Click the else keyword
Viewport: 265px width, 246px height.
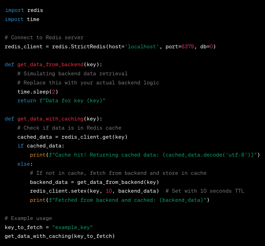click(x=23, y=164)
